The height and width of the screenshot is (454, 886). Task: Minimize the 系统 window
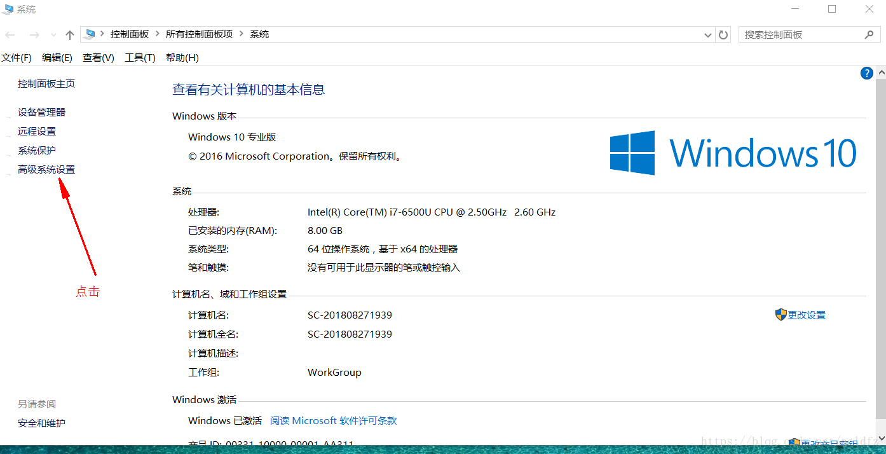point(794,9)
